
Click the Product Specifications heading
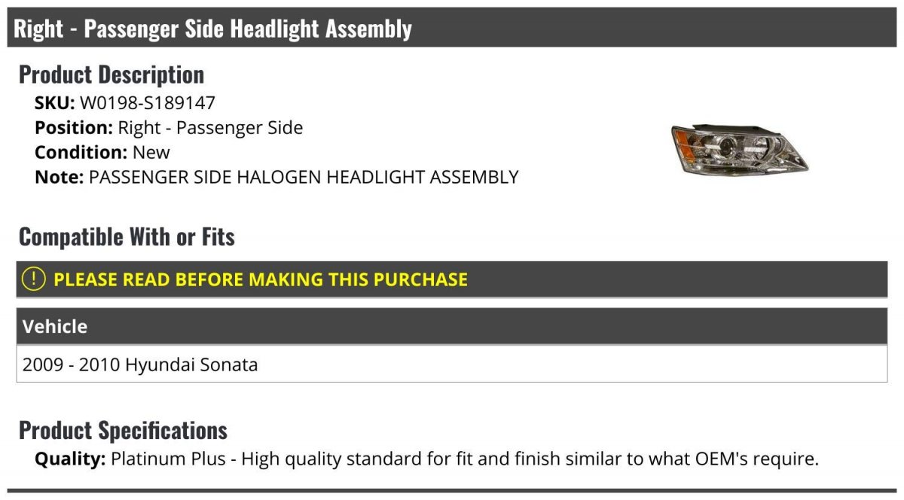pos(123,430)
